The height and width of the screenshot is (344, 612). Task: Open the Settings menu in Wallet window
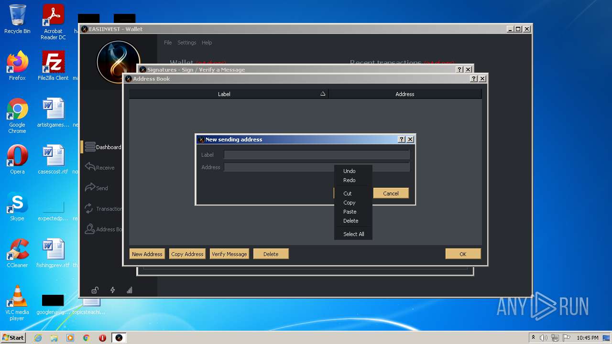(x=187, y=43)
